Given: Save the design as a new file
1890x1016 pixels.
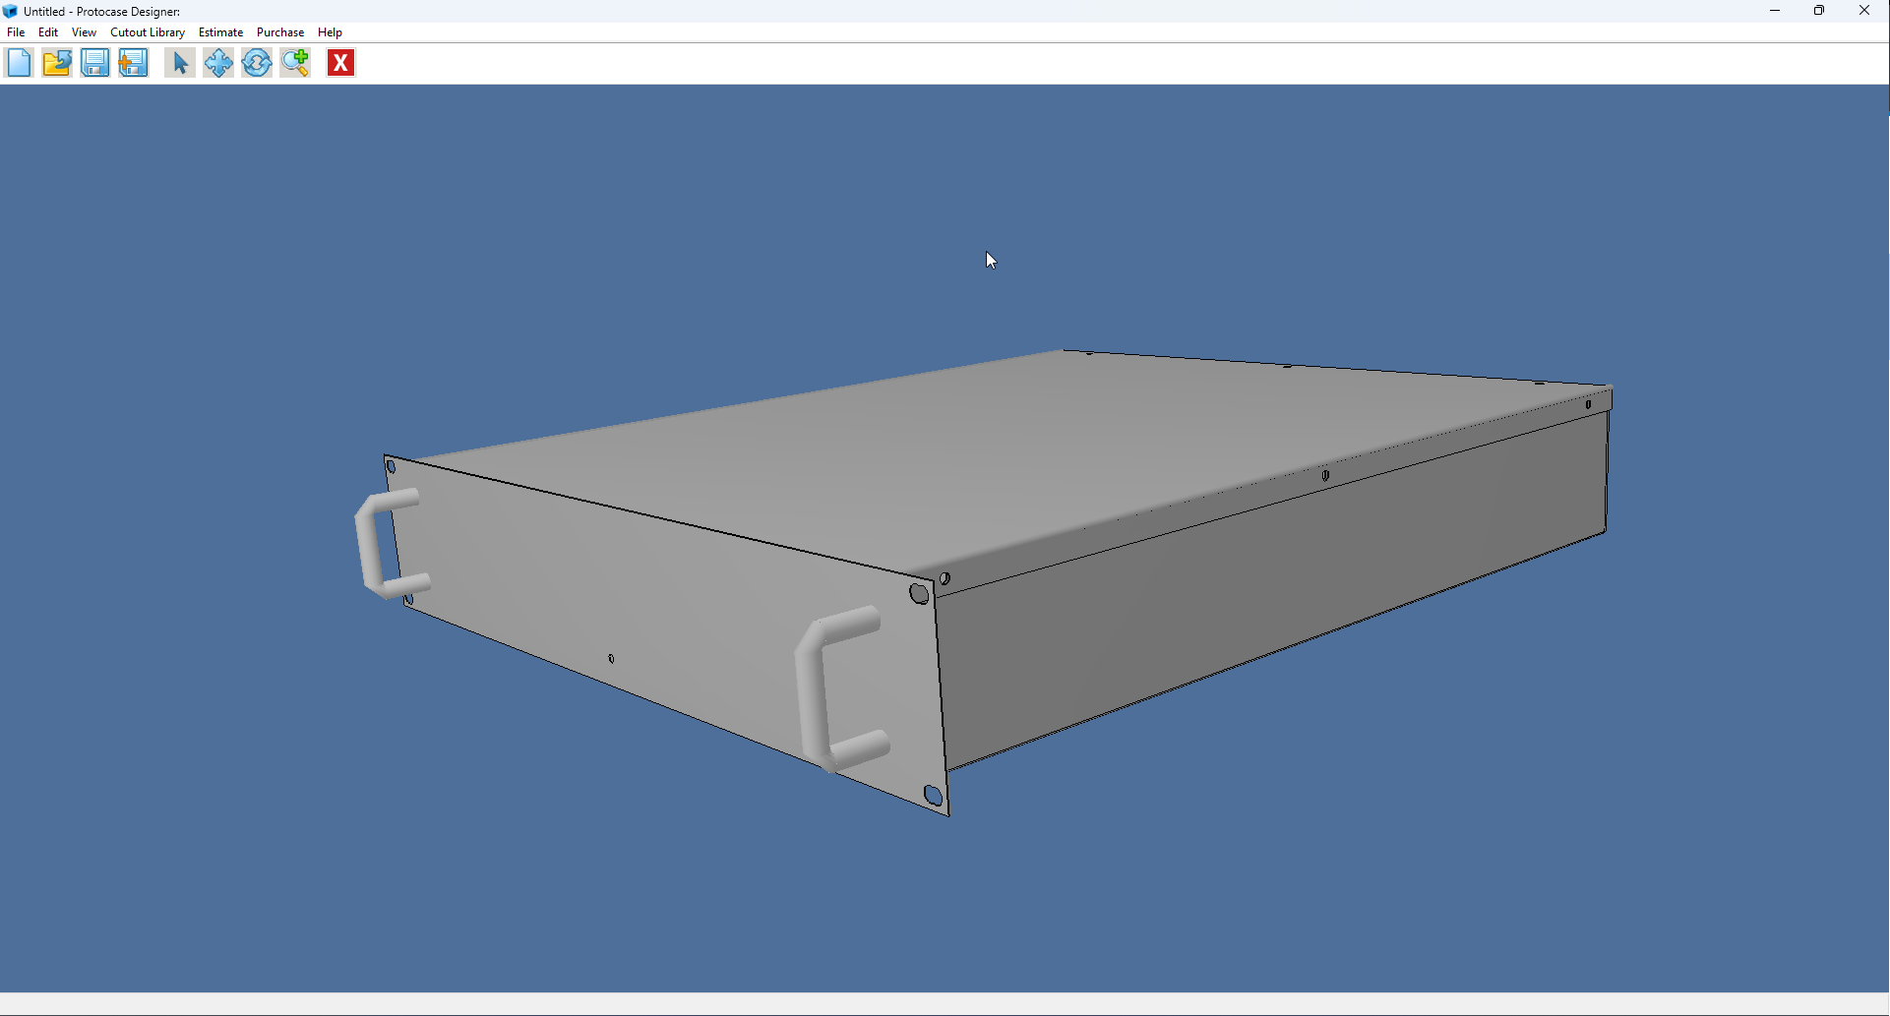Looking at the screenshot, I should click(133, 62).
